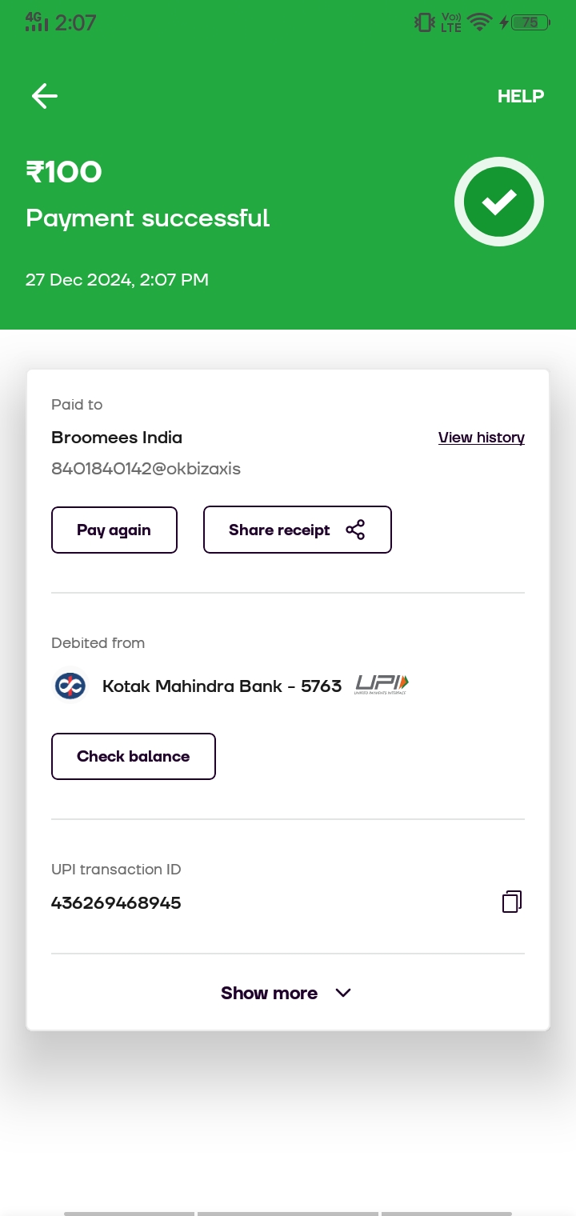
Task: Tap the Wi-Fi status icon
Action: coord(479,22)
